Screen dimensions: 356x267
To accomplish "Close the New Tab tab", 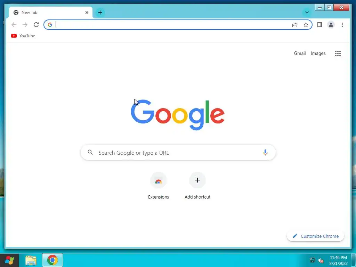I will click(x=87, y=13).
